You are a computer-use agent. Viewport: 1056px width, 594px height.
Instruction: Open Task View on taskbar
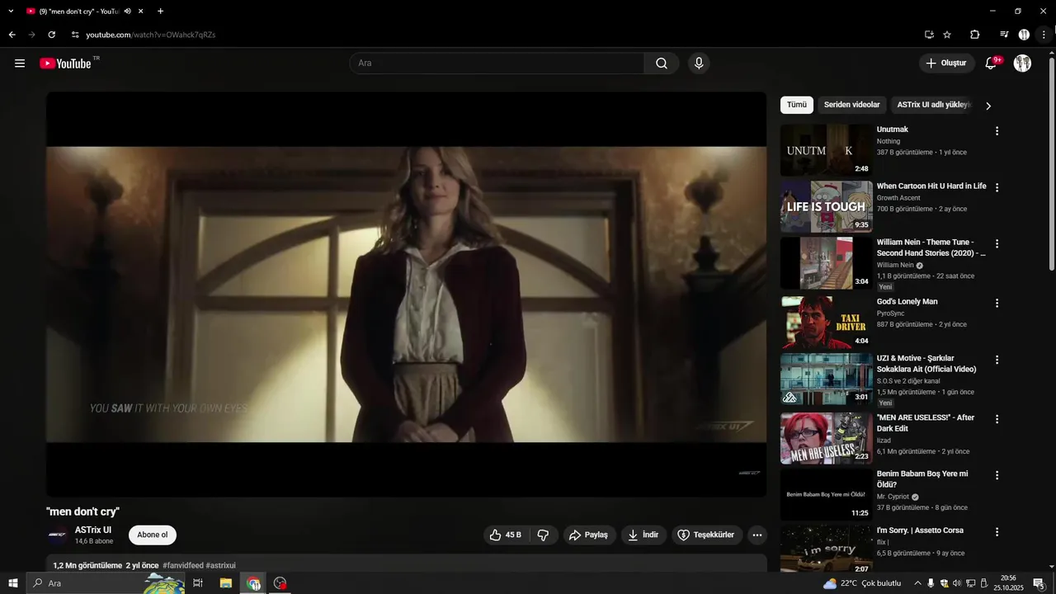tap(198, 583)
